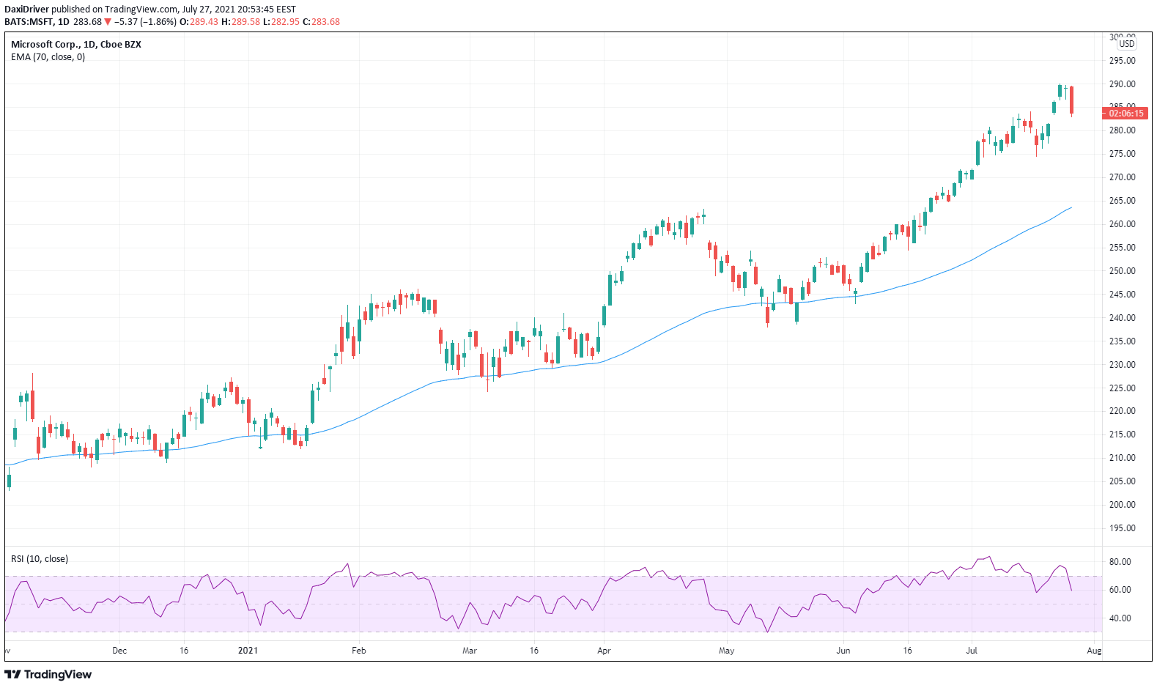This screenshot has height=688, width=1157.
Task: Click the Aug date label on time axis
Action: click(1094, 651)
